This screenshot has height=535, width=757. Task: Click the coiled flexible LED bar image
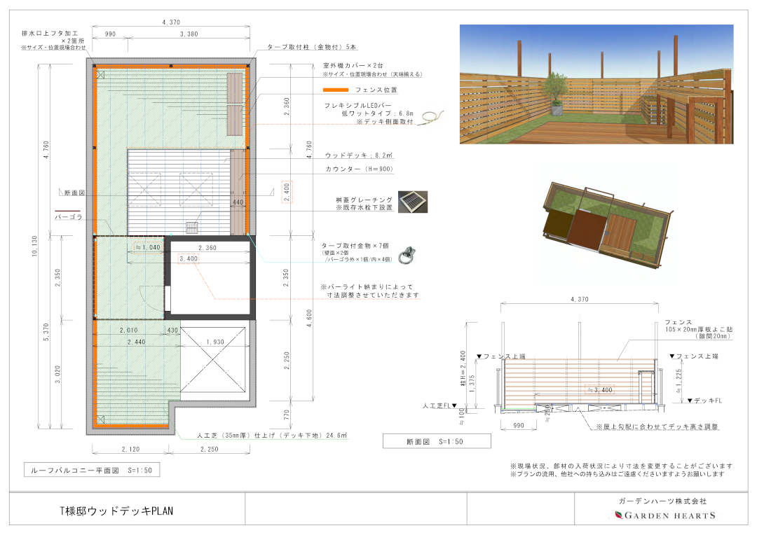(x=430, y=117)
